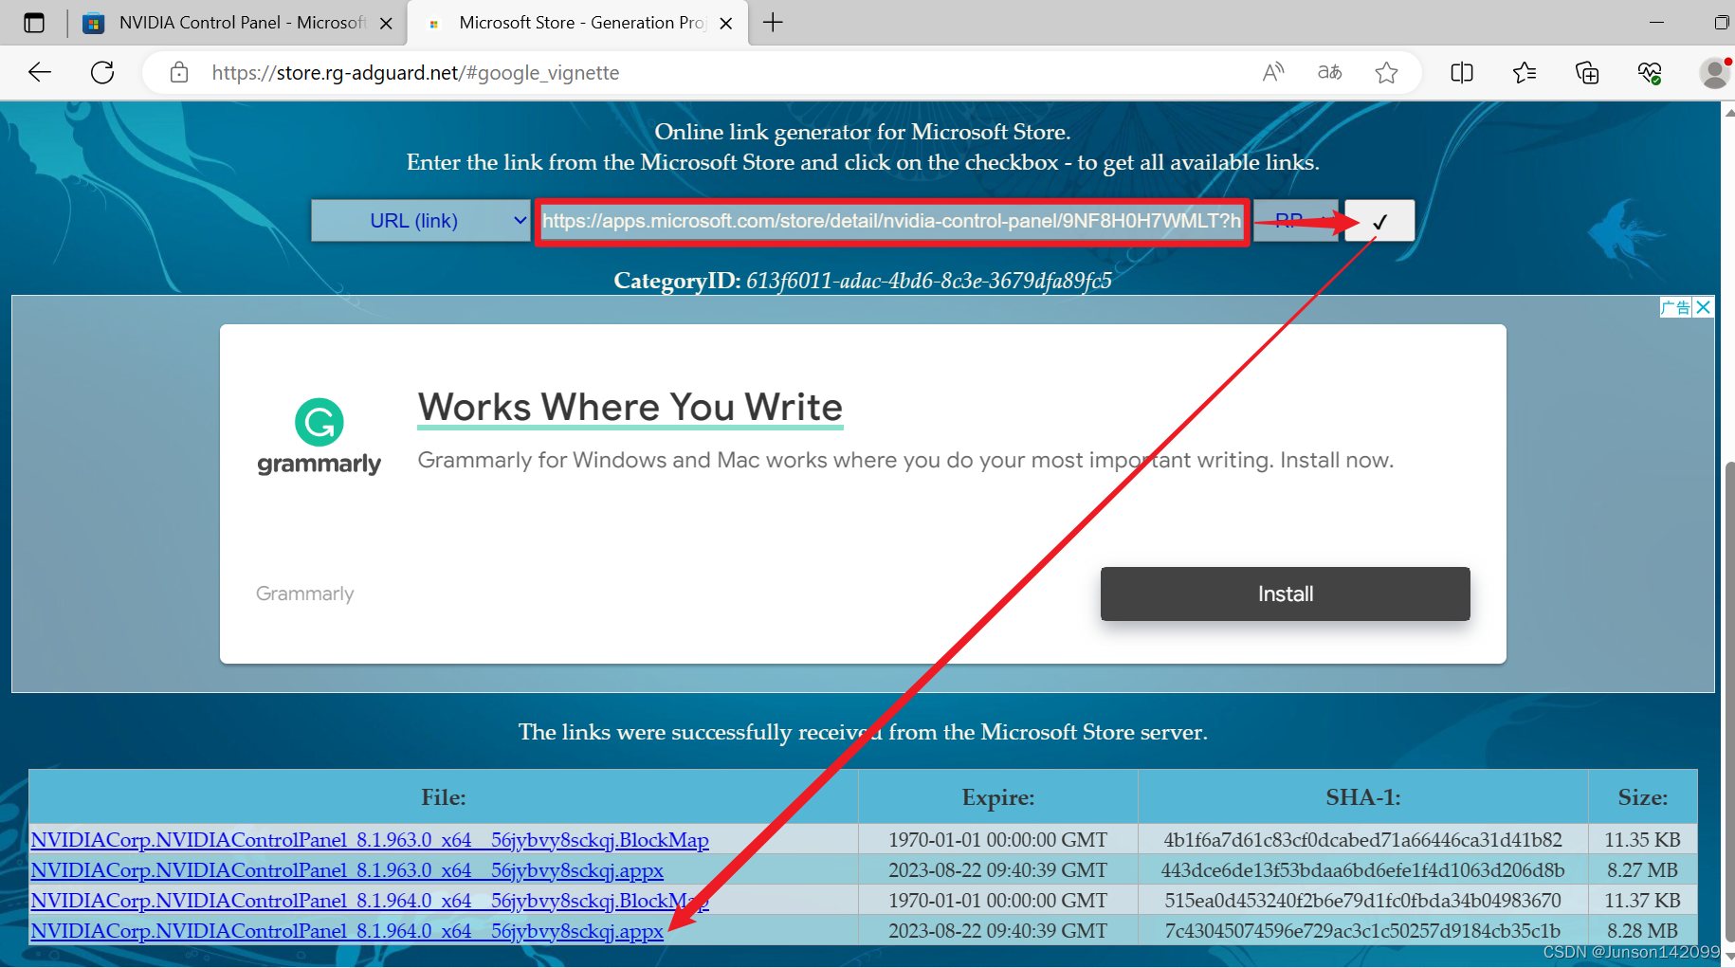Download NVIDIAControlPanel 8.1.964.0 BlockMap file
Screen dimensions: 1735x968
click(x=370, y=901)
